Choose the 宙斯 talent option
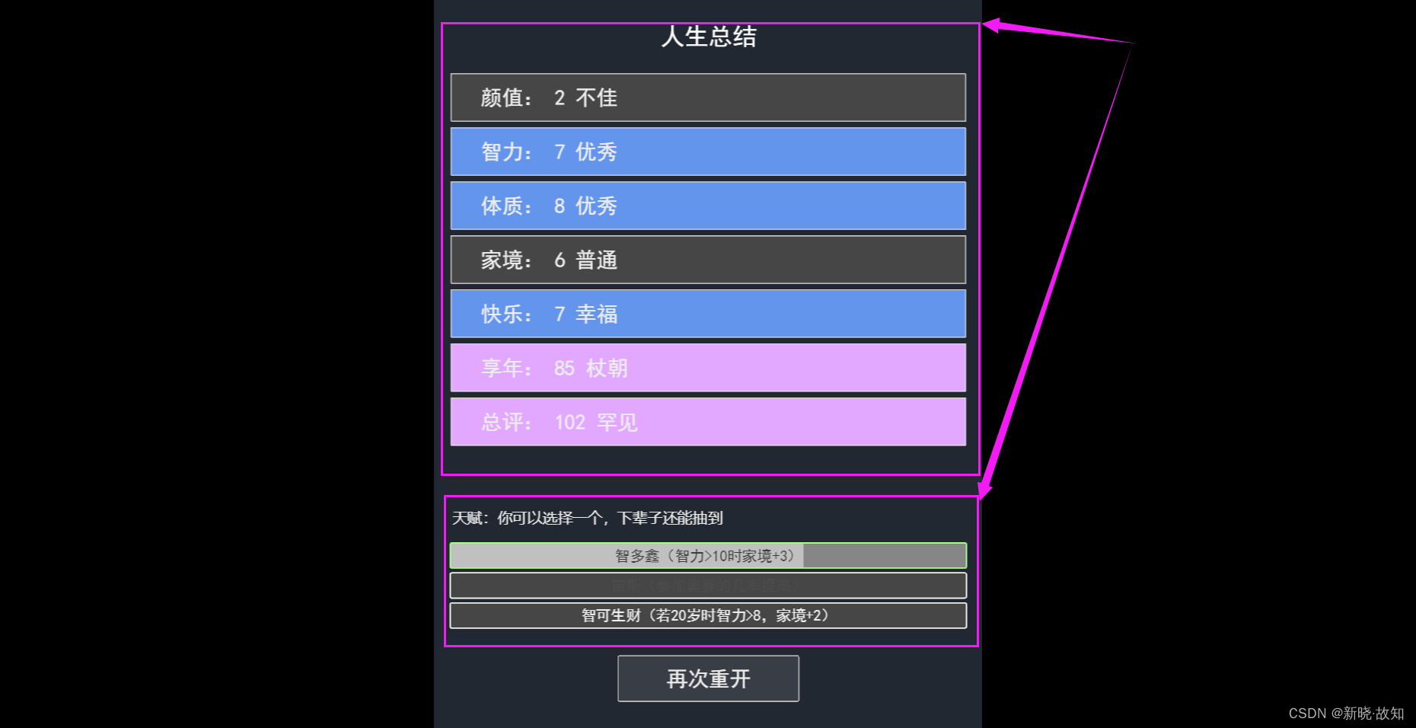1416x728 pixels. coord(708,586)
